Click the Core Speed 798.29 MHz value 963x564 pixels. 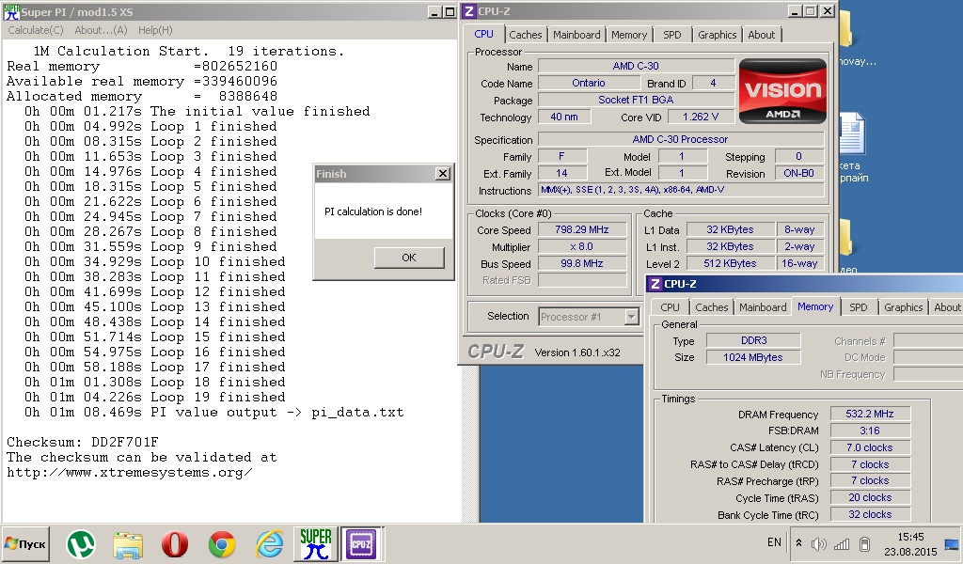pyautogui.click(x=581, y=229)
